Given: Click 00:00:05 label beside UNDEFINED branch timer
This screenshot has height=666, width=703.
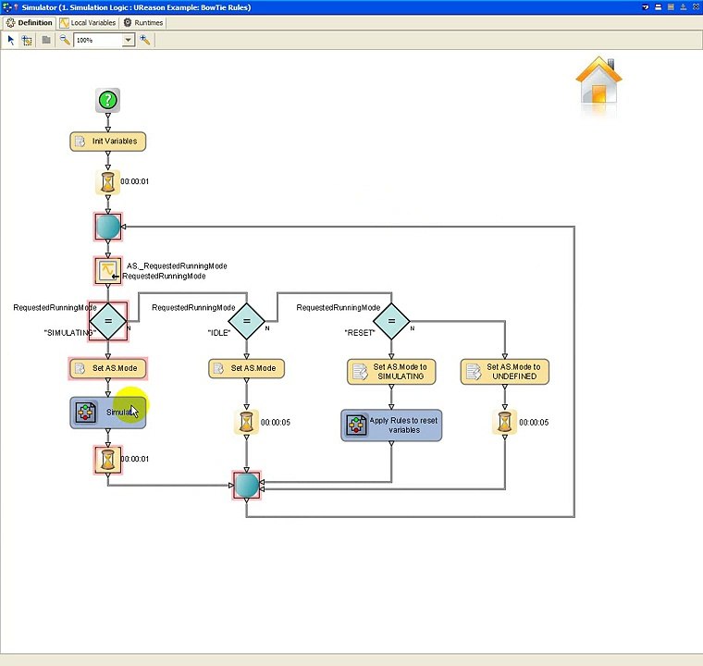Looking at the screenshot, I should (x=534, y=423).
